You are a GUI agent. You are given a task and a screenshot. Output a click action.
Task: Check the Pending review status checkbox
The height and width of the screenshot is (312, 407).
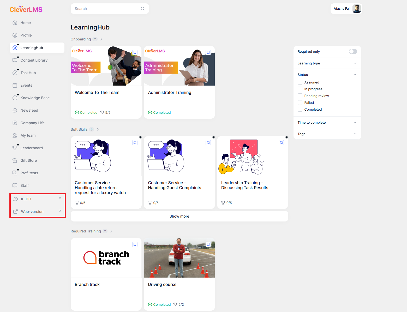300,96
